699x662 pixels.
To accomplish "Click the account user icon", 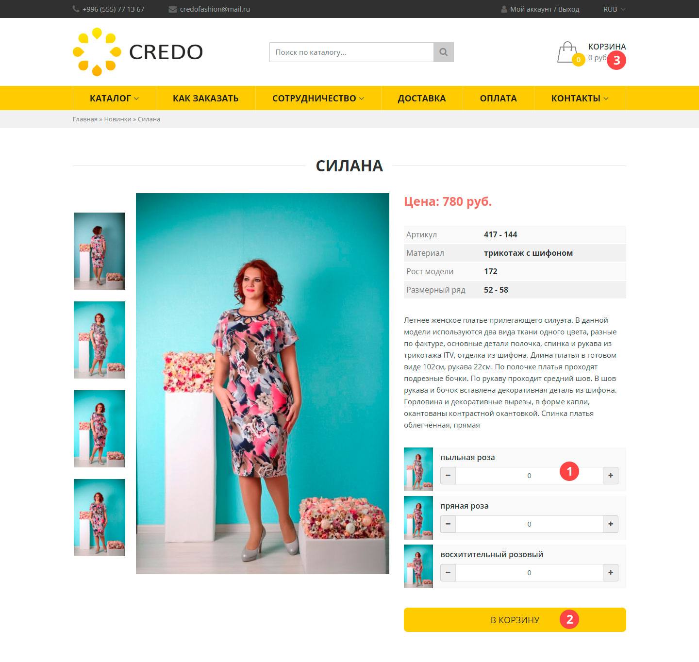I will [504, 9].
